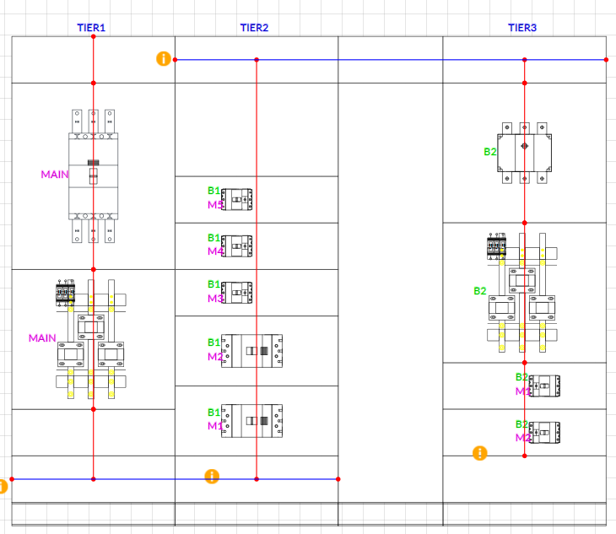This screenshot has width=616, height=534.
Task: Click the small surge device atop TIER1 busbar assembly
Action: point(66,292)
